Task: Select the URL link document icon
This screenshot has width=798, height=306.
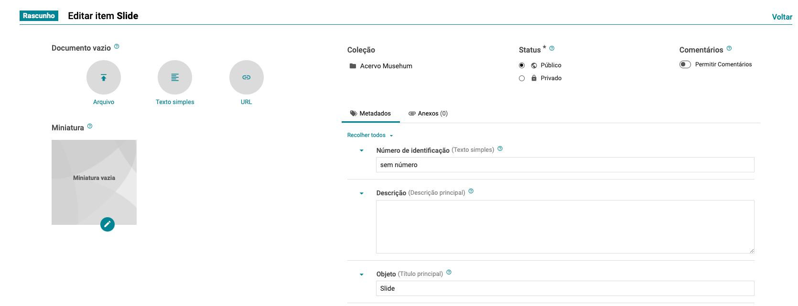Action: click(247, 77)
